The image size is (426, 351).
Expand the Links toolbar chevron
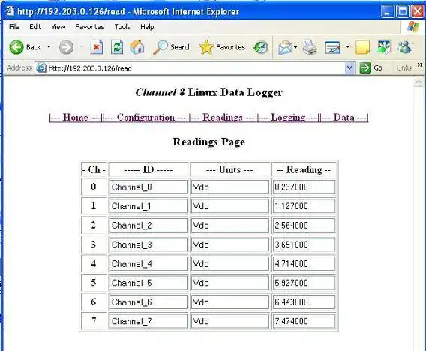(x=420, y=64)
